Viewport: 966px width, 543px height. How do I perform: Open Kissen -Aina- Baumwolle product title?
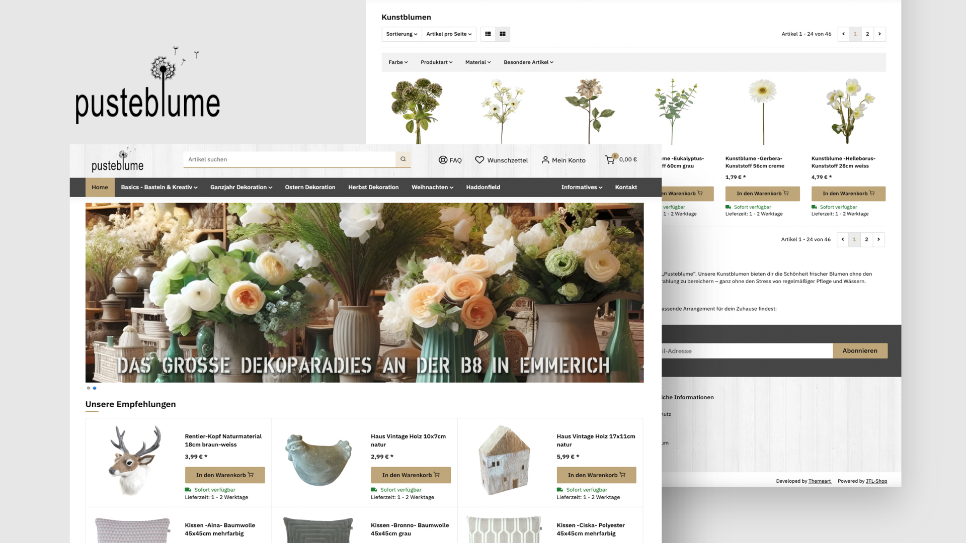click(x=220, y=529)
